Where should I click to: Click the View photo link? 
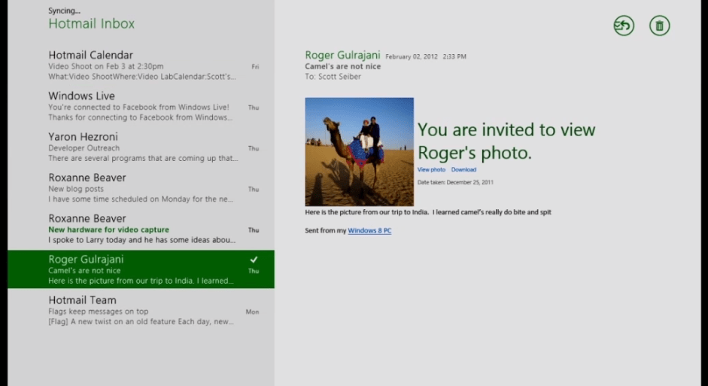click(431, 170)
